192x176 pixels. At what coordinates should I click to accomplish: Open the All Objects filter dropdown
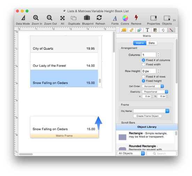pos(131,153)
